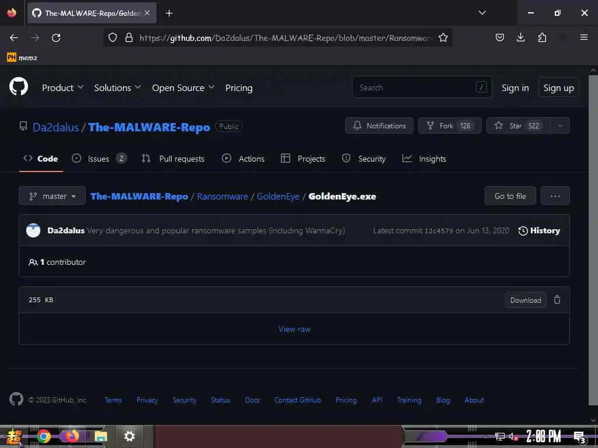Click the Notifications button
Screen dimensions: 598x448
(x=379, y=126)
